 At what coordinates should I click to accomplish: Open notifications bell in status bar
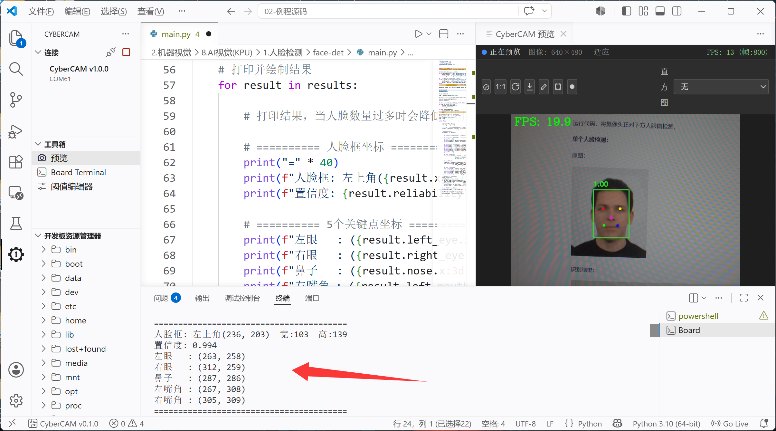tap(764, 423)
